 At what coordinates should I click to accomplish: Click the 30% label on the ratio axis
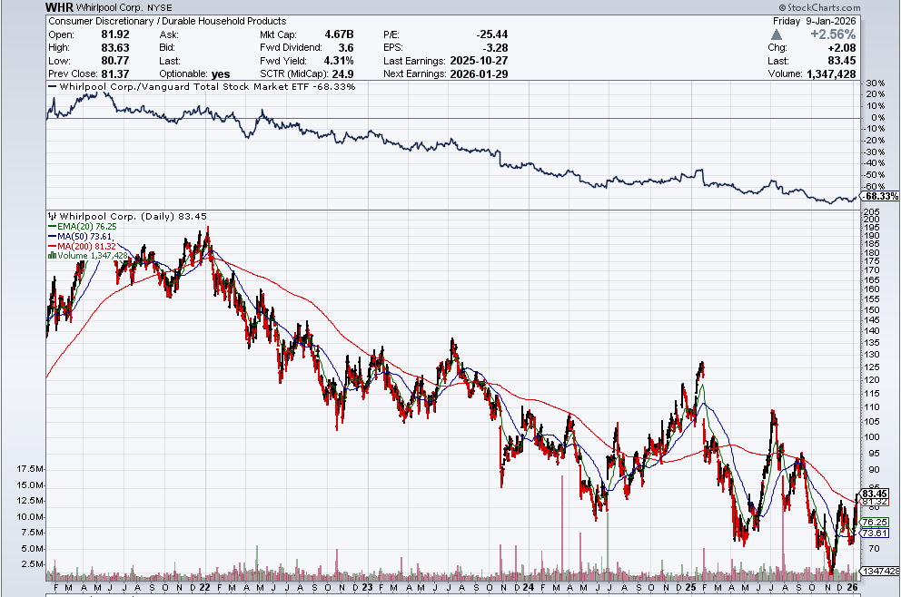(876, 83)
